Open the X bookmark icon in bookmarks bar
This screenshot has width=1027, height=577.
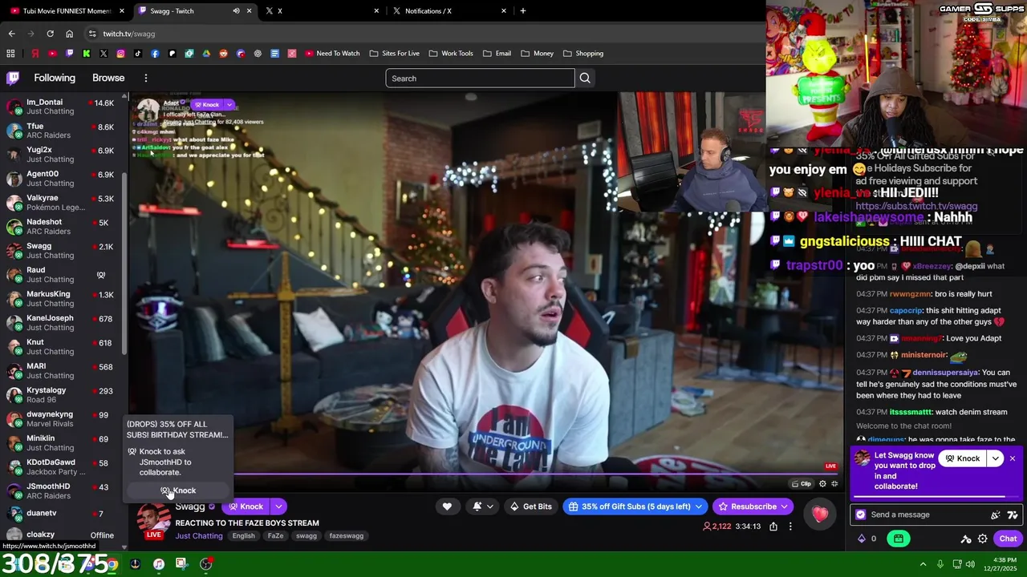pyautogui.click(x=104, y=54)
